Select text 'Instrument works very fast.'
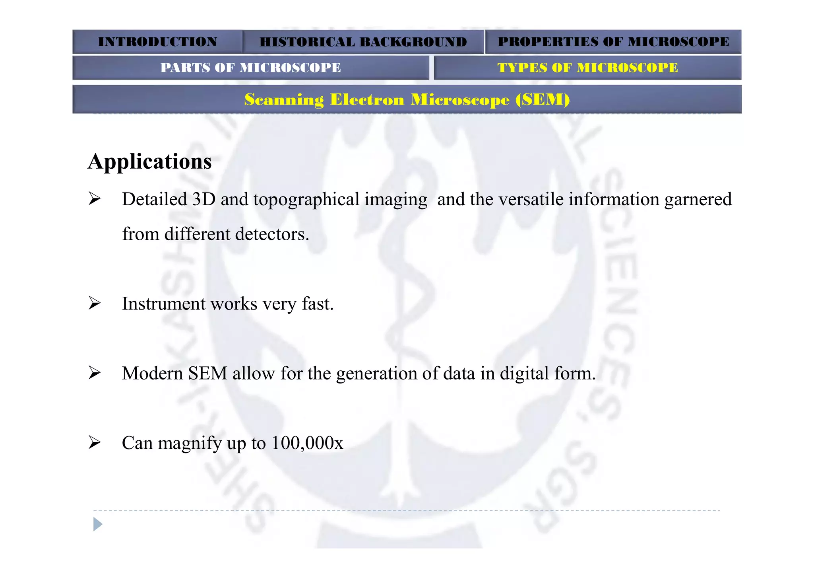The height and width of the screenshot is (576, 814). pos(228,304)
